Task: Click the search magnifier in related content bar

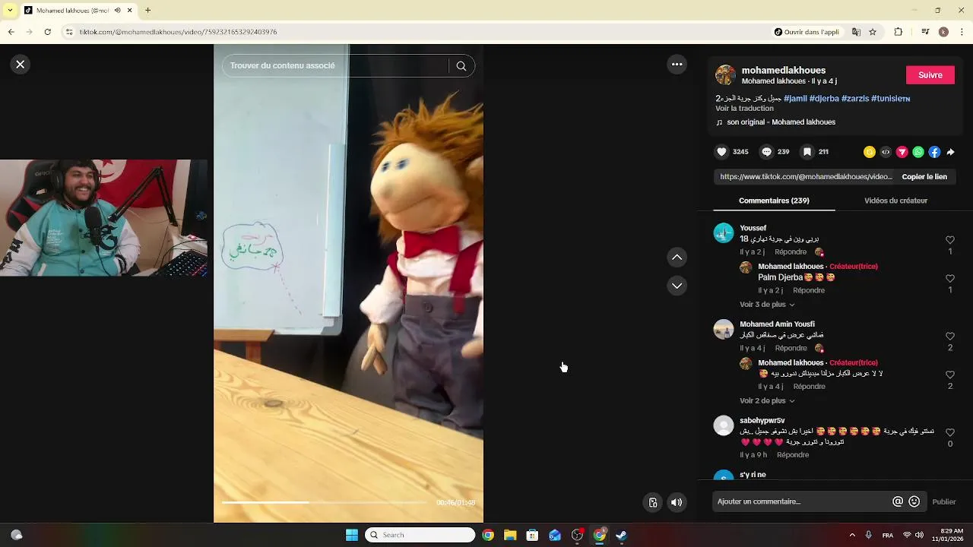Action: point(461,66)
